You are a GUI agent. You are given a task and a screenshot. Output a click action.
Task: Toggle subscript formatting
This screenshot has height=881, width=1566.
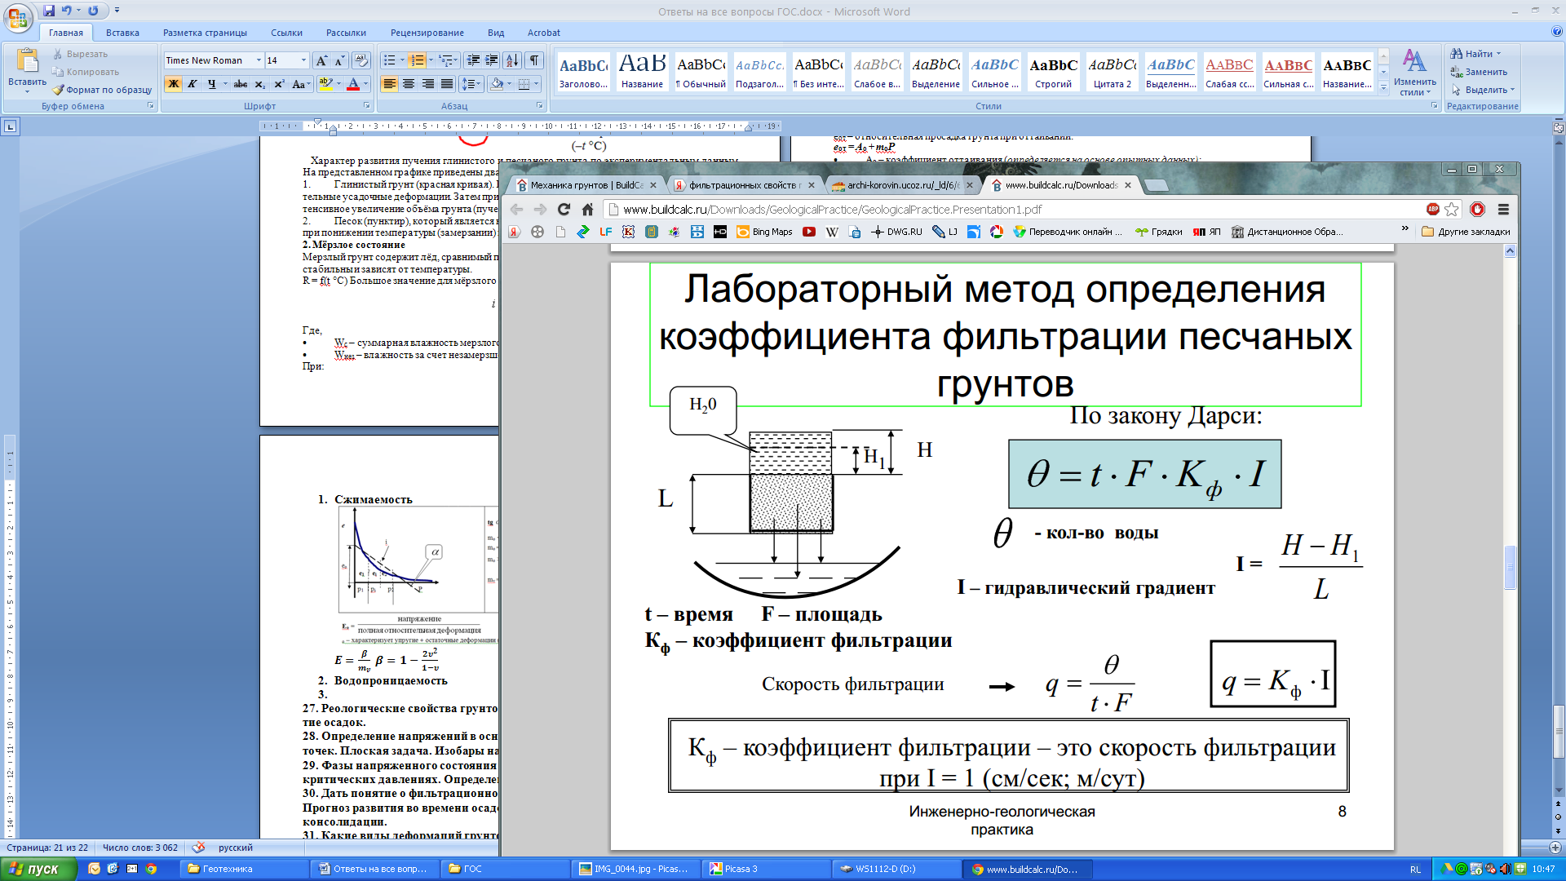click(259, 84)
